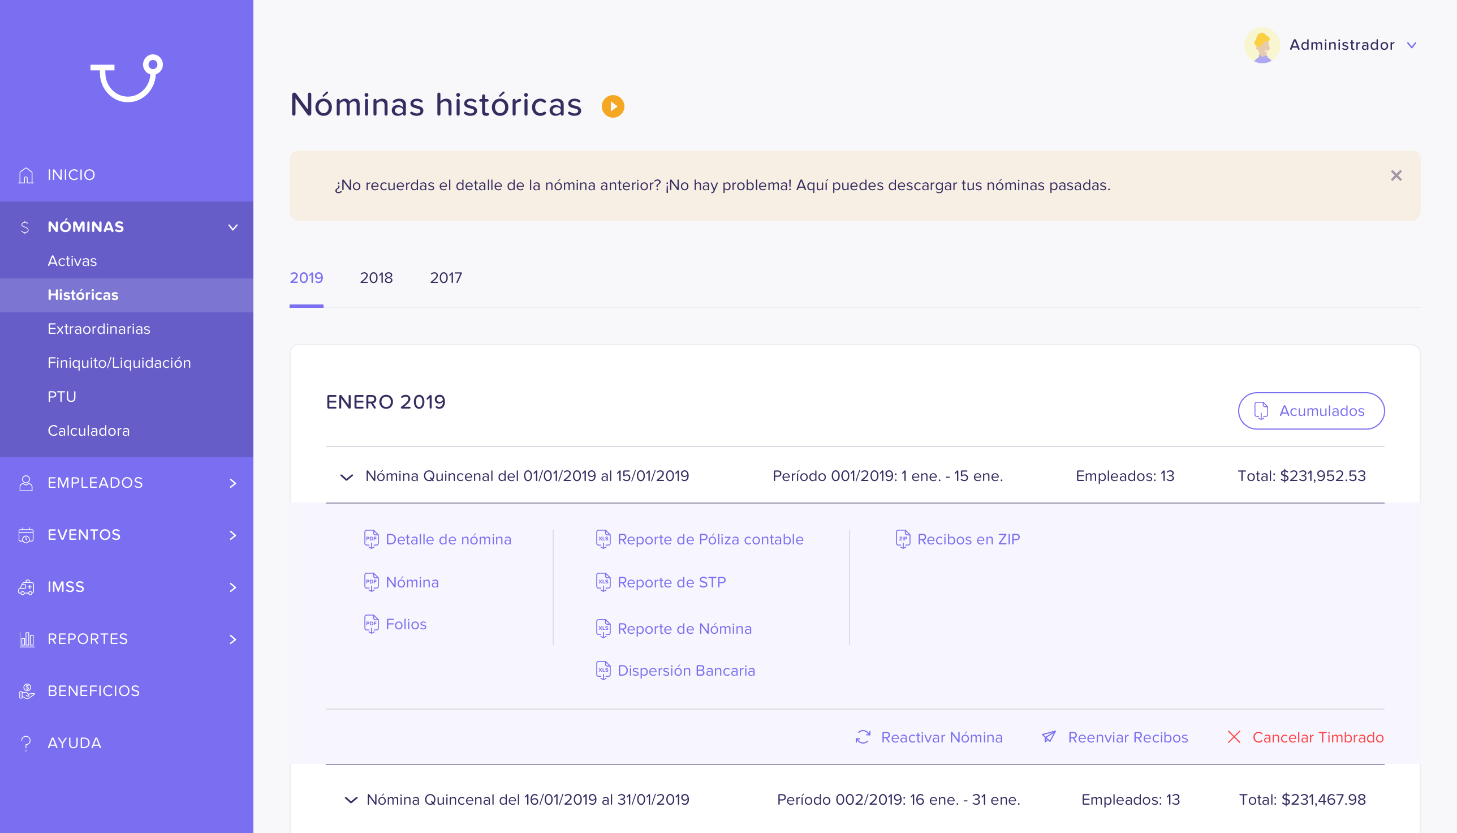Click the red X Cancelar Timbrado icon

pos(1234,737)
